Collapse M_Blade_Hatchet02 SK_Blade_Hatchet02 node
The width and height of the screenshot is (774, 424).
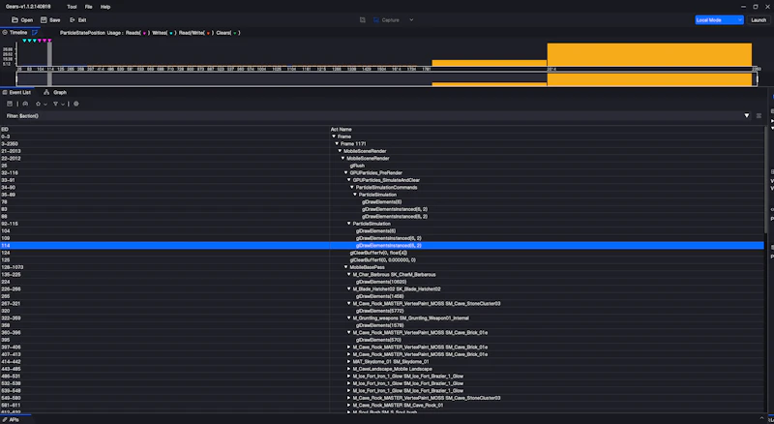pyautogui.click(x=348, y=289)
